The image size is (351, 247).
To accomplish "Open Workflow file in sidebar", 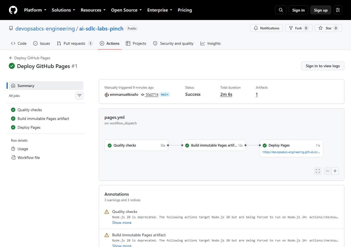I will click(x=46, y=158).
